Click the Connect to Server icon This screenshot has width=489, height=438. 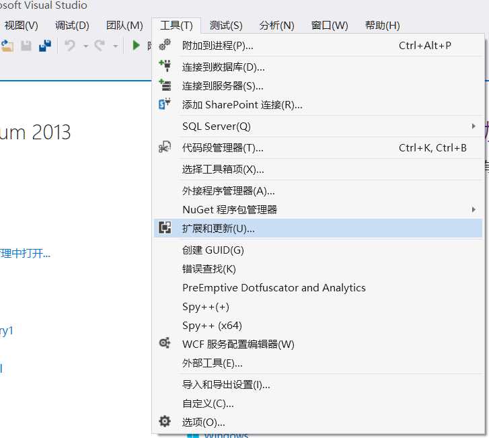tap(165, 85)
